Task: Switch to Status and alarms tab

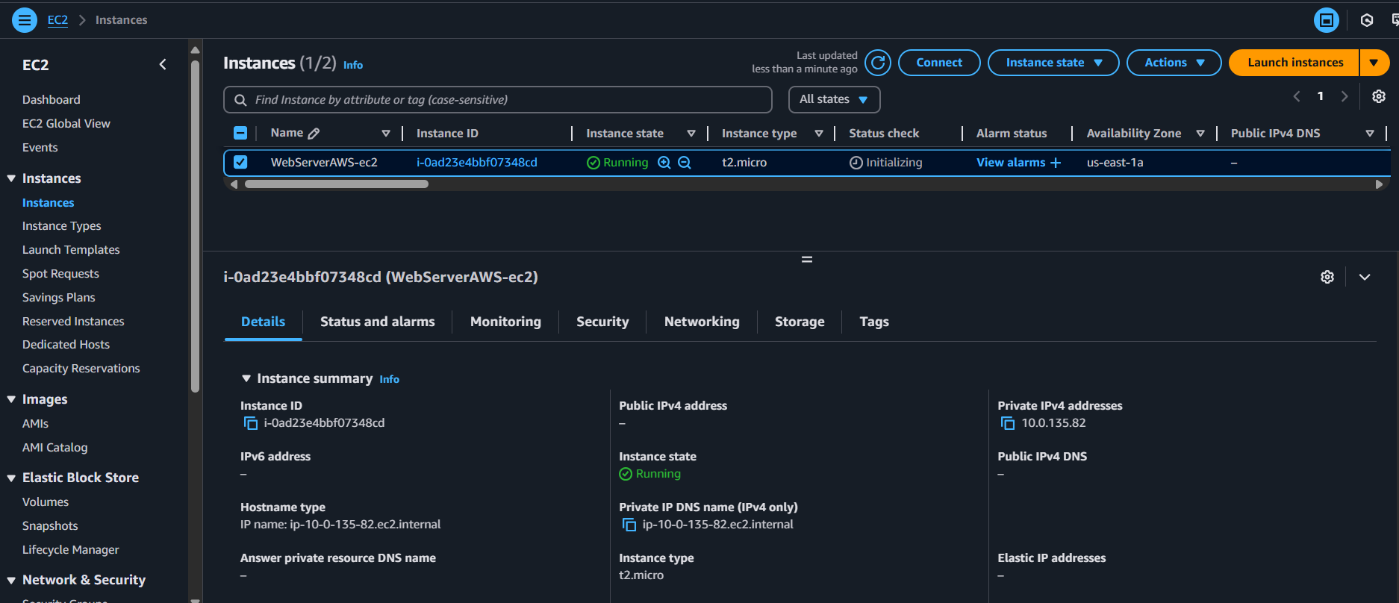Action: [378, 322]
